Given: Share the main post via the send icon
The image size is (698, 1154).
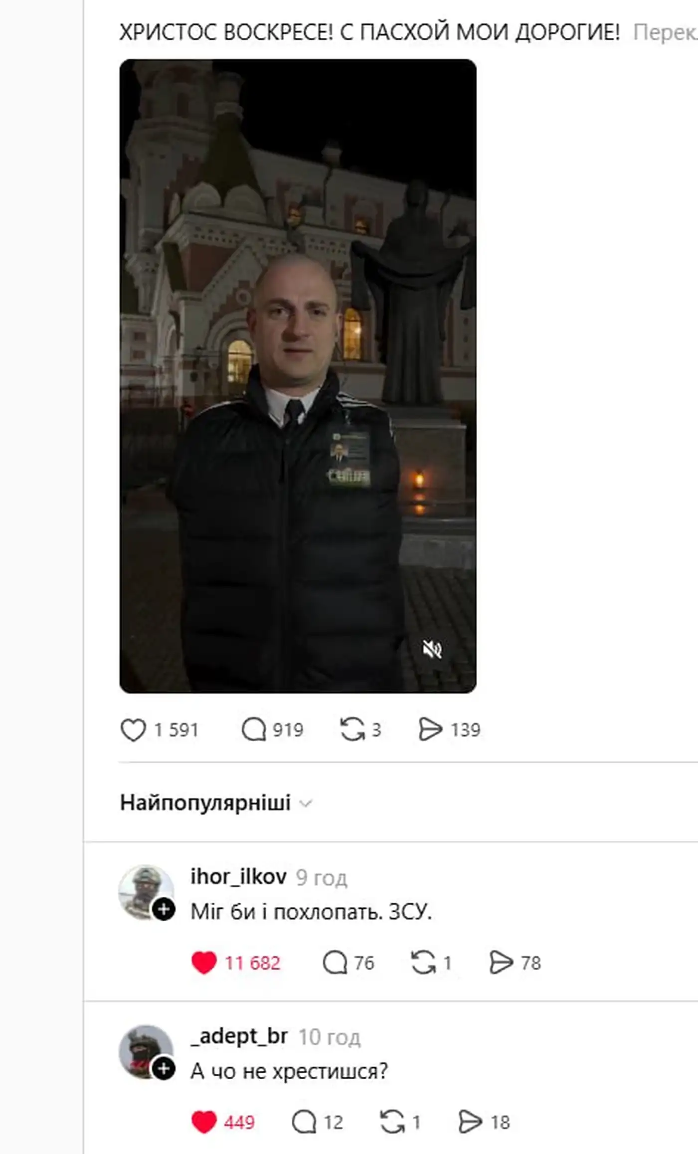Looking at the screenshot, I should point(430,730).
